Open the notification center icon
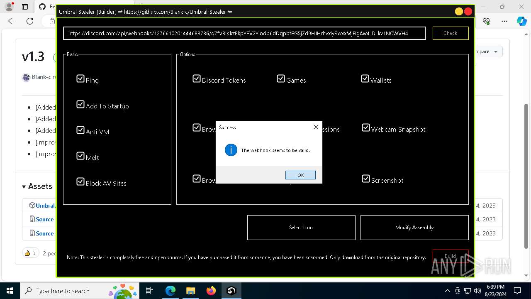The height and width of the screenshot is (299, 531). [517, 291]
